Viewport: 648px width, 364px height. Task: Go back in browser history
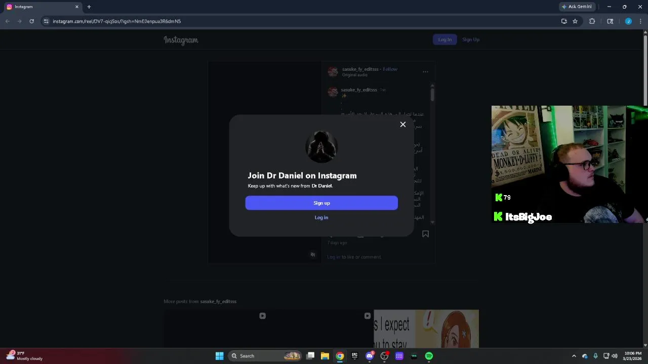7,21
